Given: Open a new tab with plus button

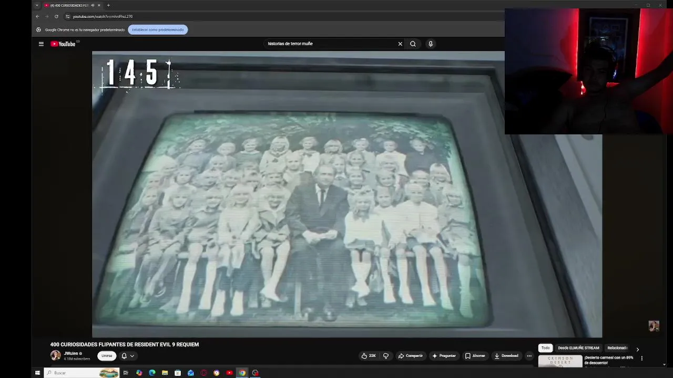Looking at the screenshot, I should [108, 5].
